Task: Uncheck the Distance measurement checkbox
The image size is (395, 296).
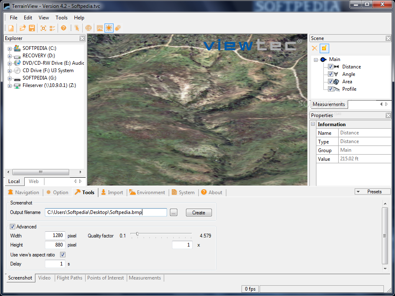Action: pyautogui.click(x=330, y=67)
